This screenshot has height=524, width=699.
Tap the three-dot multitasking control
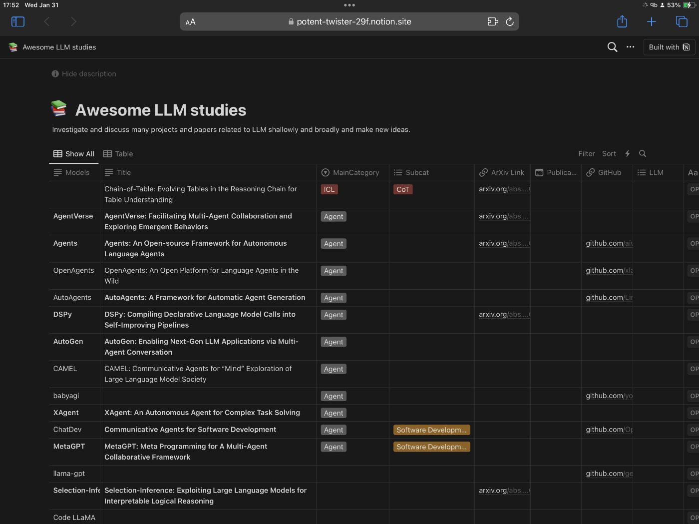[x=349, y=5]
